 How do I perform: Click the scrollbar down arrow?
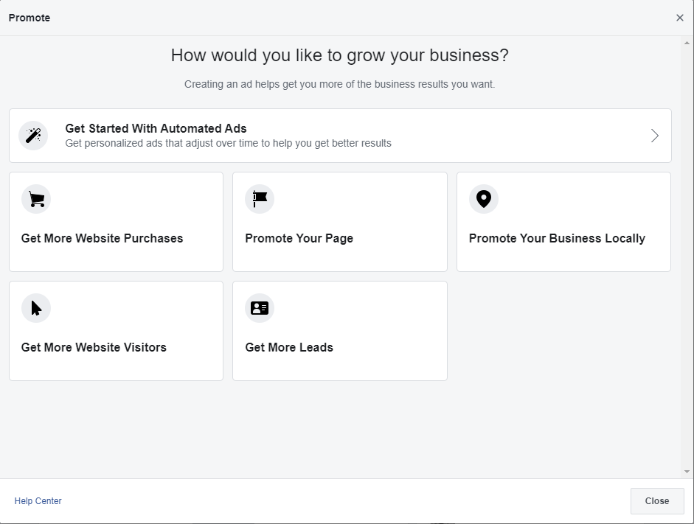pyautogui.click(x=687, y=472)
